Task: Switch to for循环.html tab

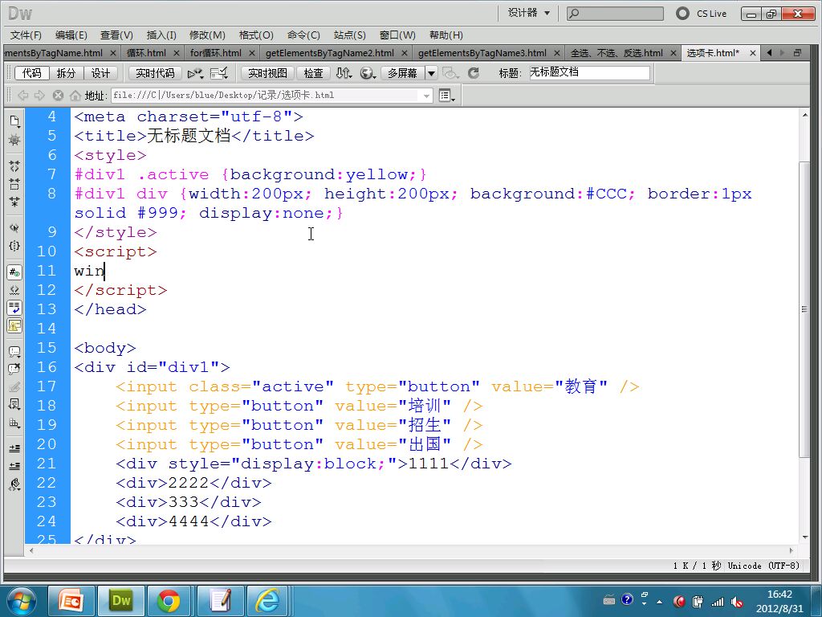Action: [x=216, y=53]
